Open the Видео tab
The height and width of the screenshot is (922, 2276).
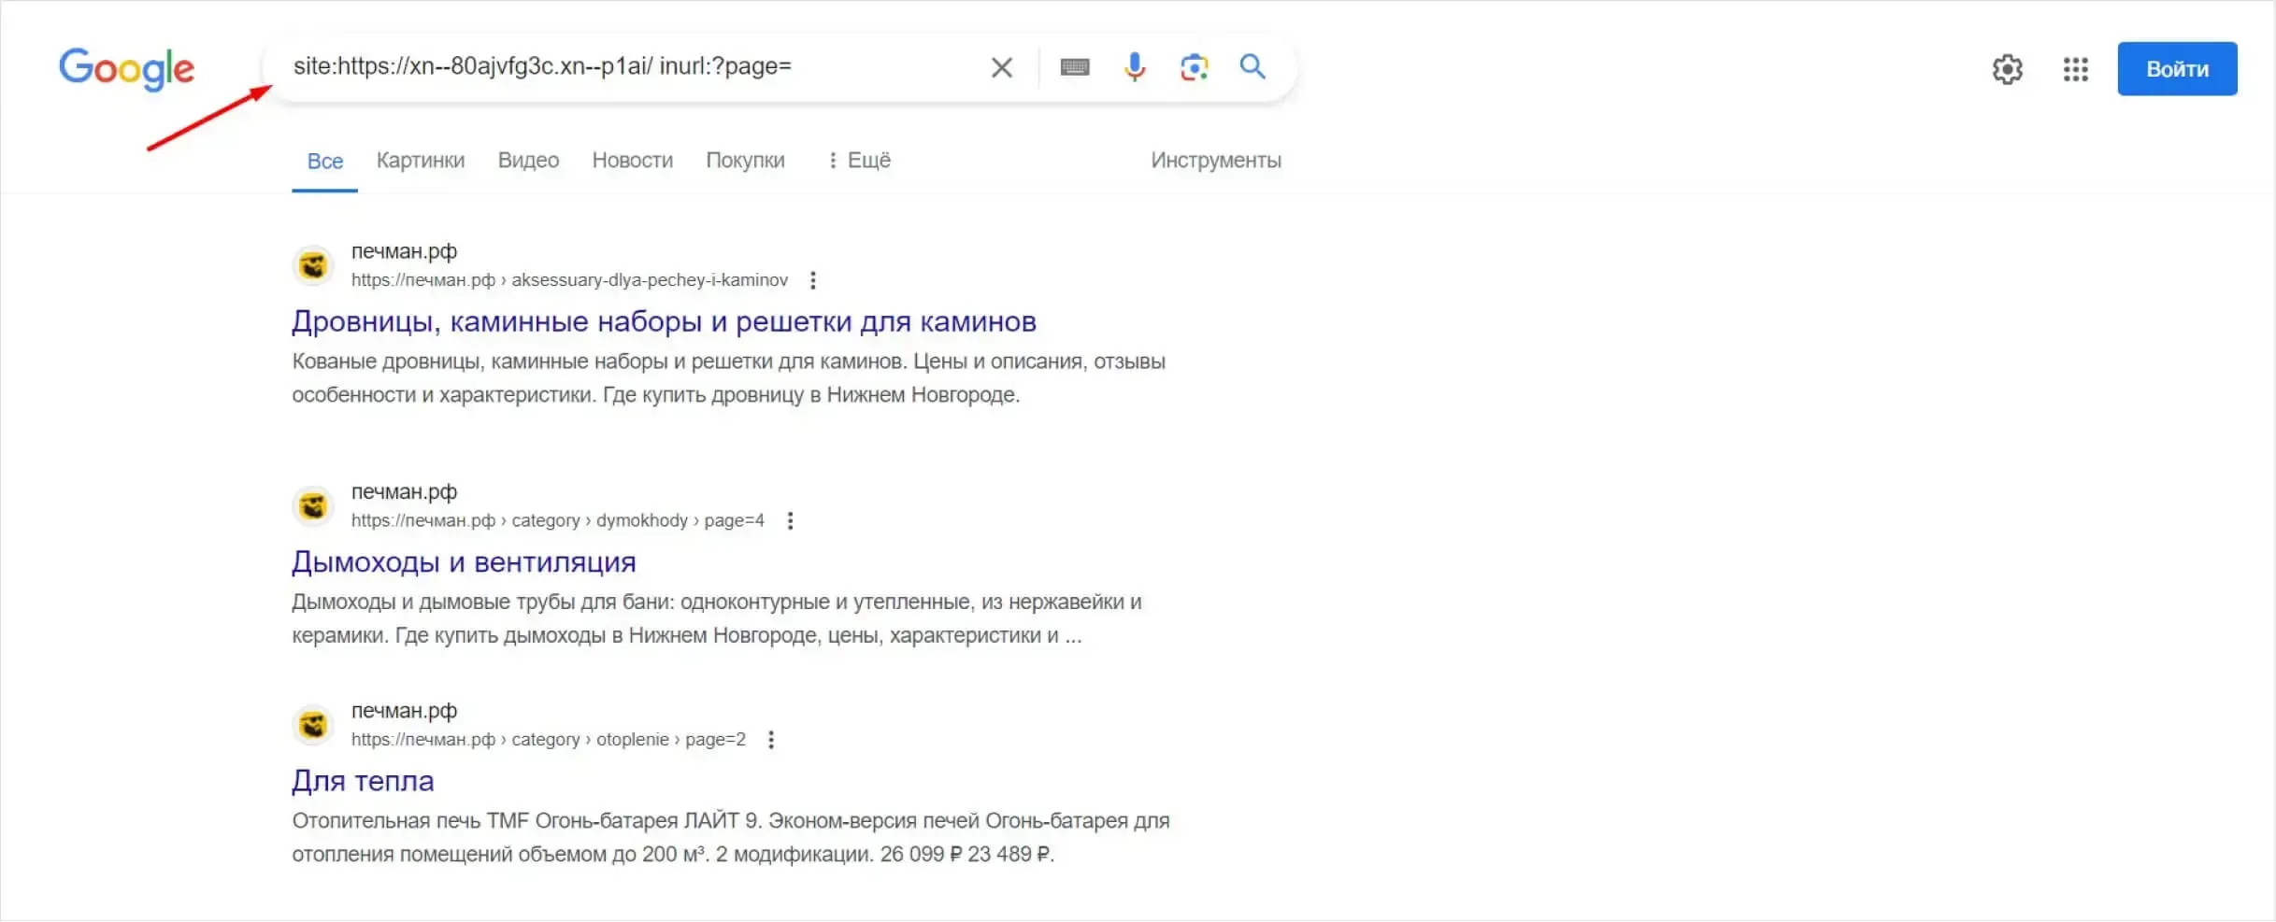528,160
